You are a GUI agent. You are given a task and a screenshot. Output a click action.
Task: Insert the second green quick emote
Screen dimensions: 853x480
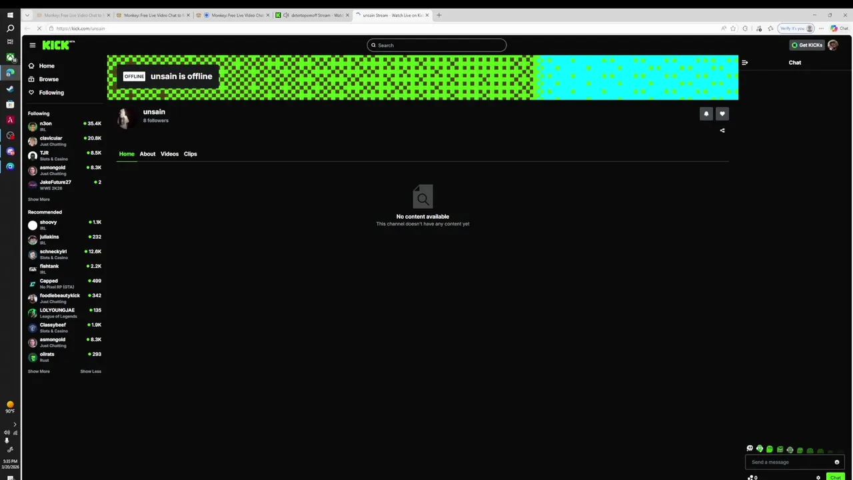pos(760,449)
